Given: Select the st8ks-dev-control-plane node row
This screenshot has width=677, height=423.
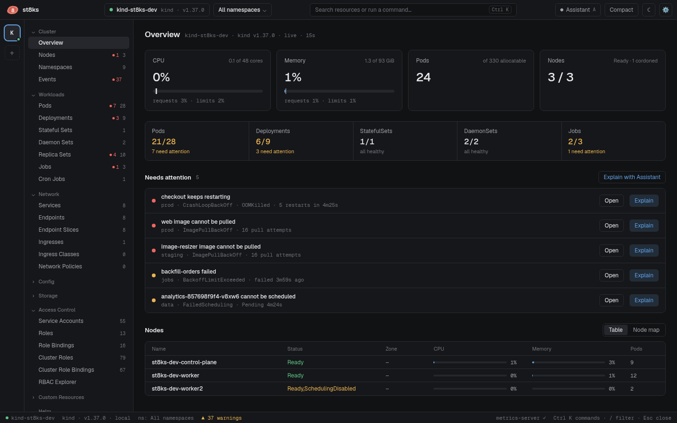Looking at the screenshot, I should click(x=405, y=362).
